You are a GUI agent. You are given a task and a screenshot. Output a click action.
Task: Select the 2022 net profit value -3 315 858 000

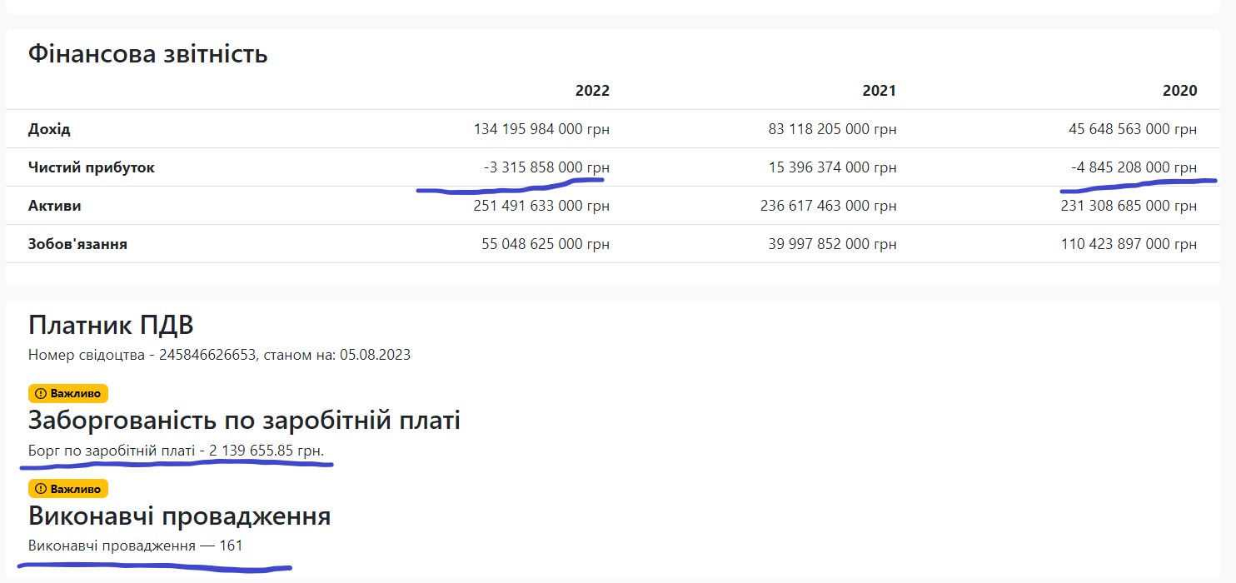pyautogui.click(x=546, y=167)
